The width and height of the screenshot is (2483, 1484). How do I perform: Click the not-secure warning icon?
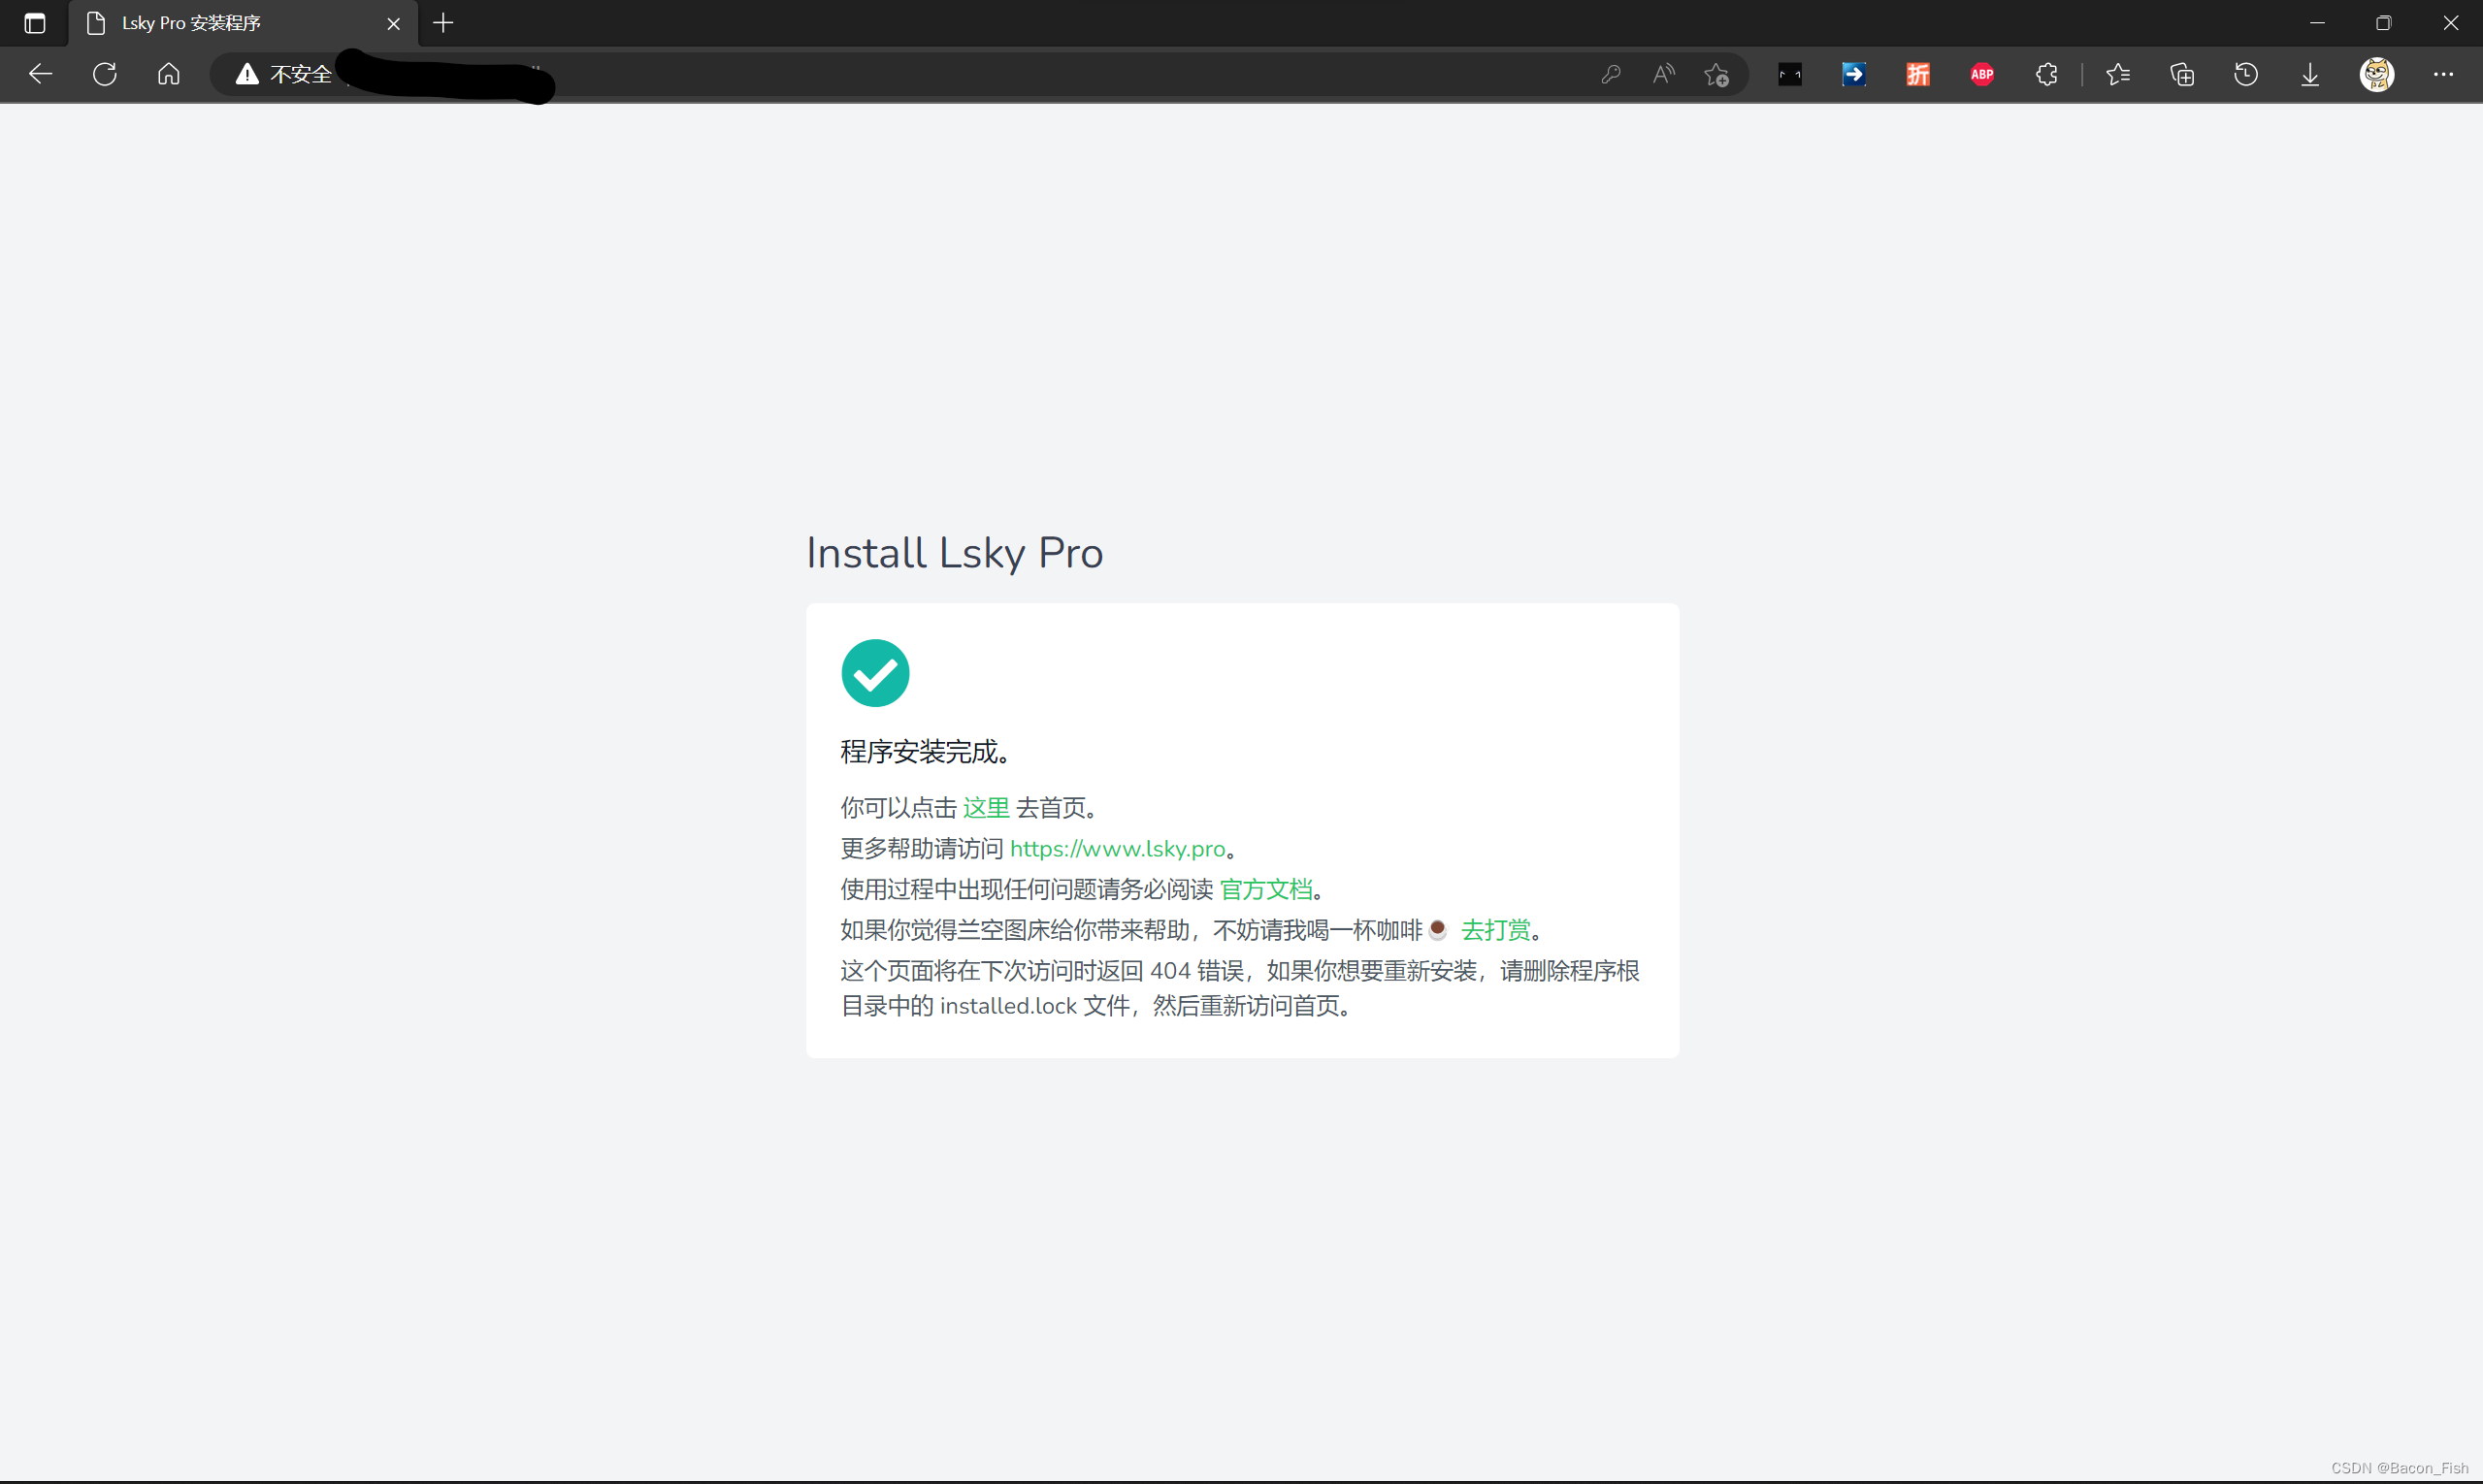247,74
